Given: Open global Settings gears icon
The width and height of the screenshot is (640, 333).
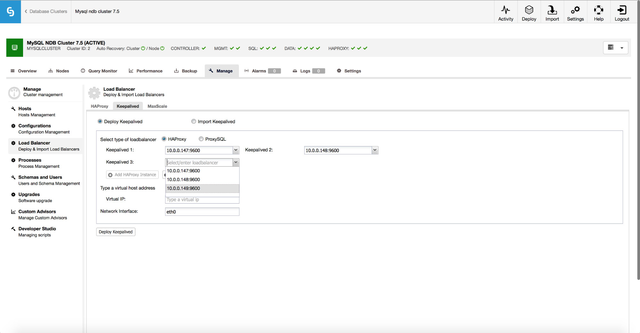Looking at the screenshot, I should tap(575, 10).
